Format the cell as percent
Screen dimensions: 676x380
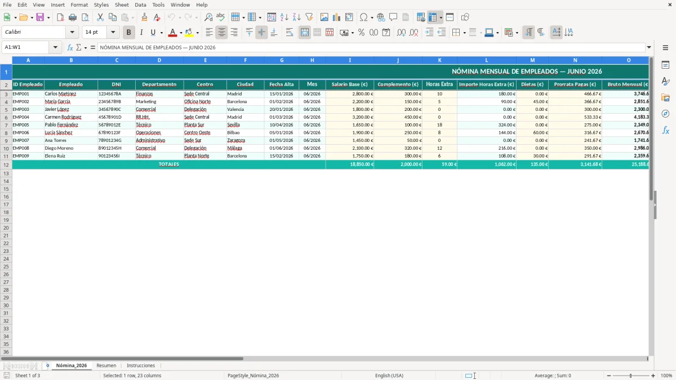tap(362, 33)
